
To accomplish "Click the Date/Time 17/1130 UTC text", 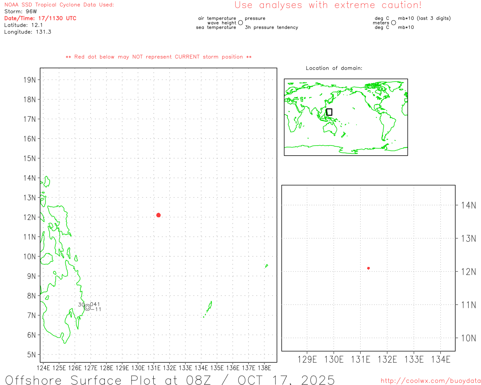I will pos(40,18).
